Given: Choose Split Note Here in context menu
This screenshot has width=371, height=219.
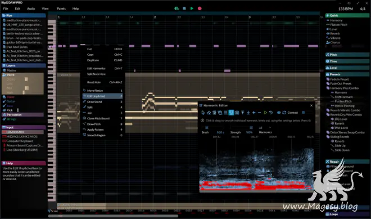Looking at the screenshot, I should click(102, 74).
